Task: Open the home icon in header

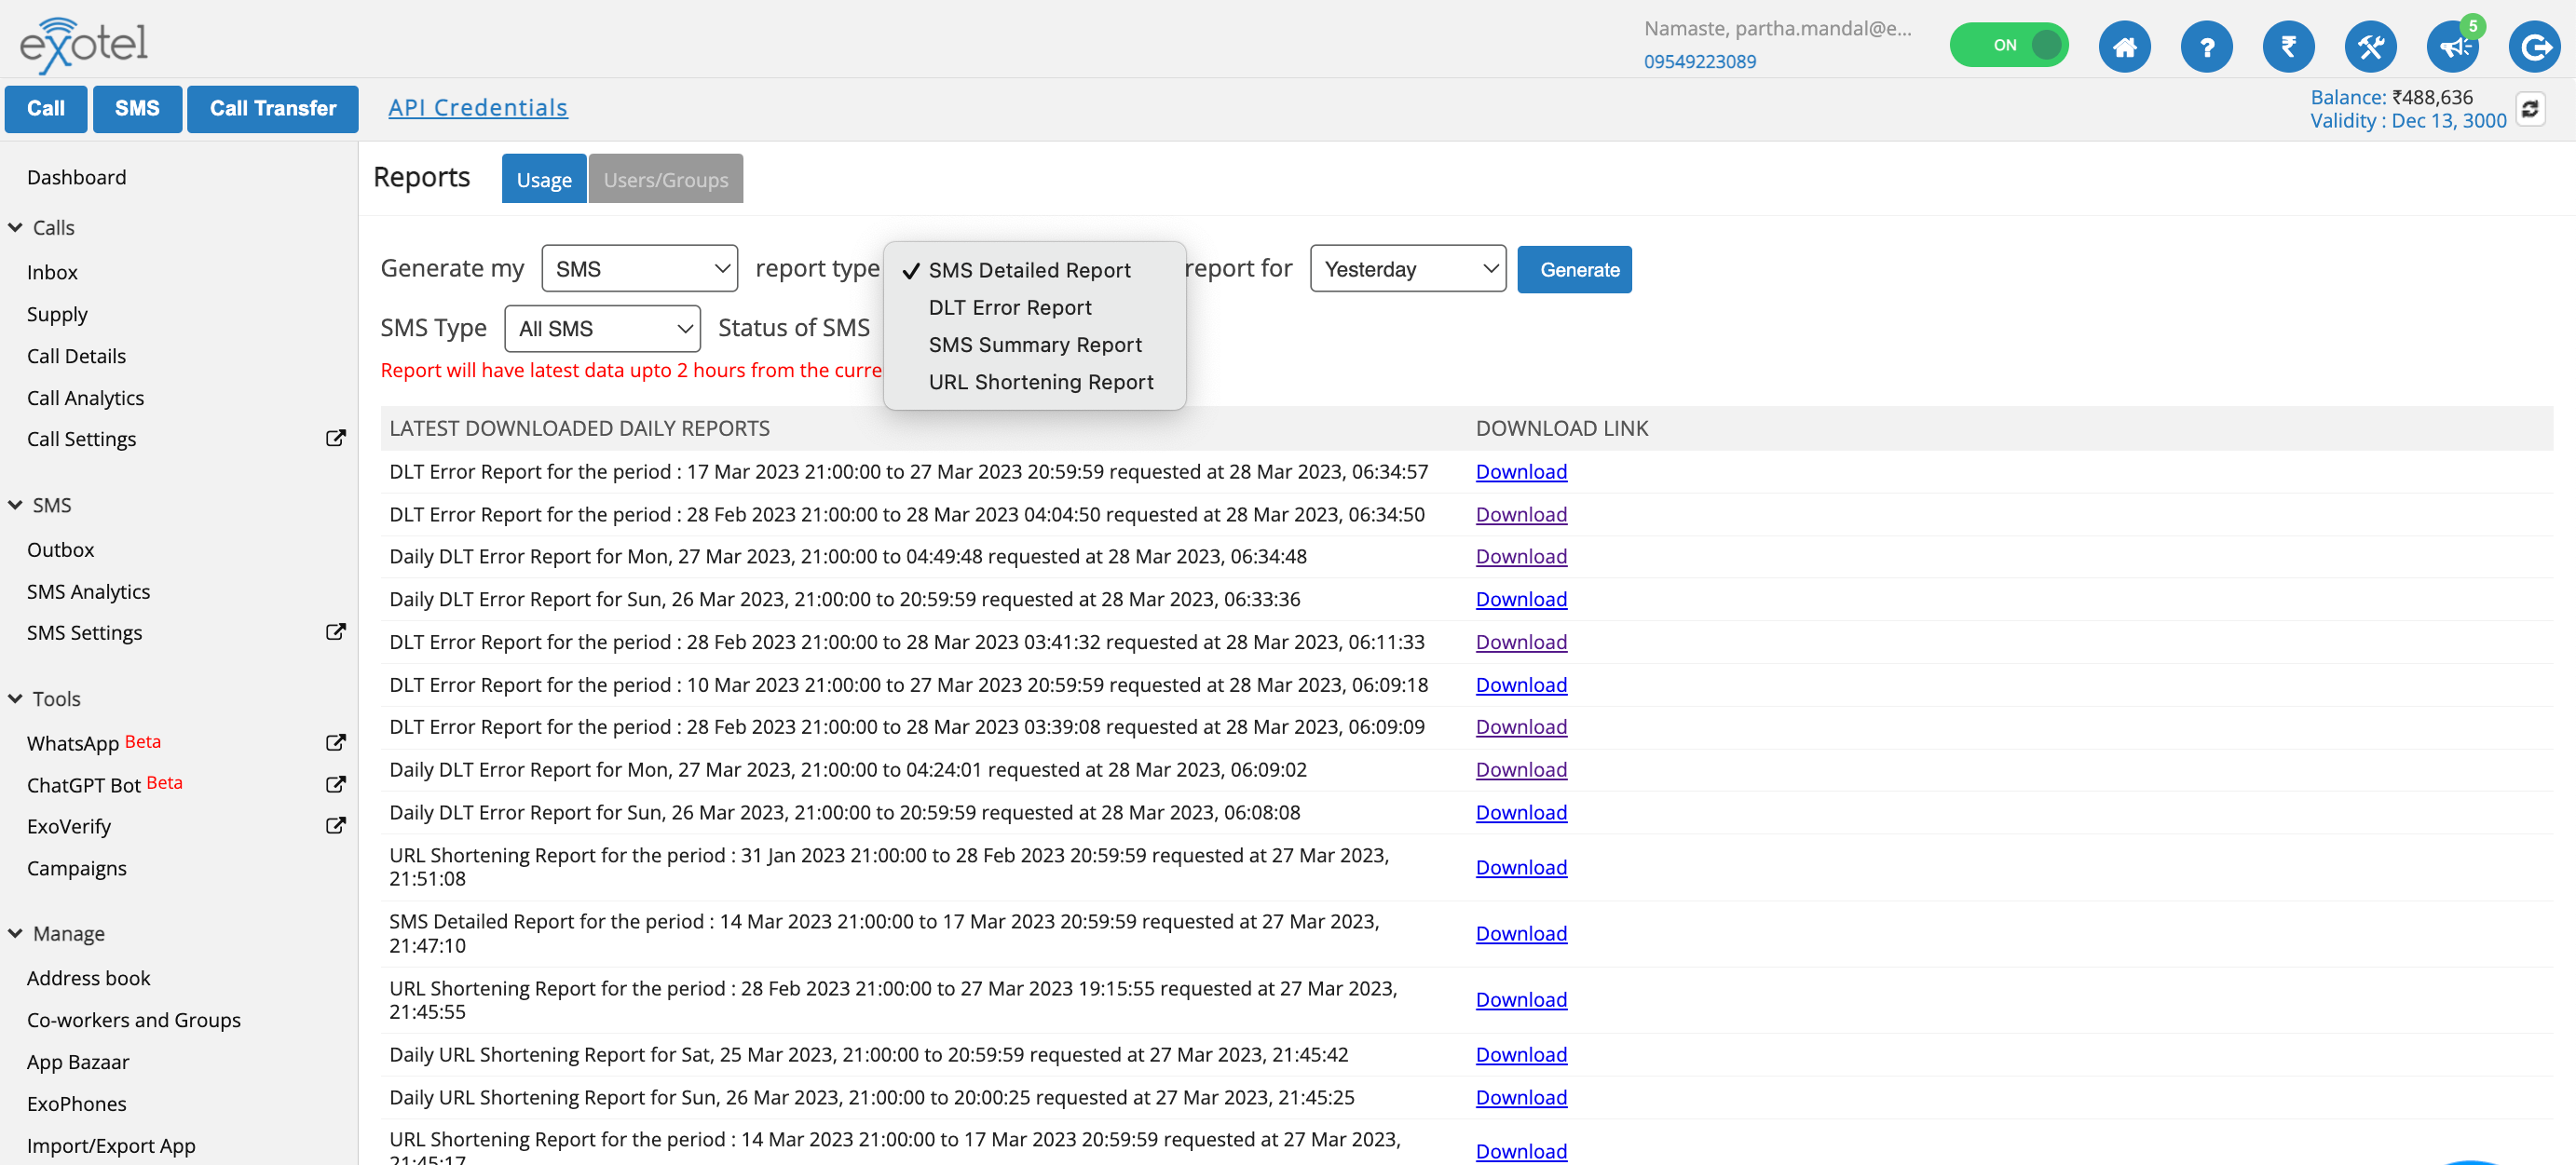Action: click(x=2124, y=46)
